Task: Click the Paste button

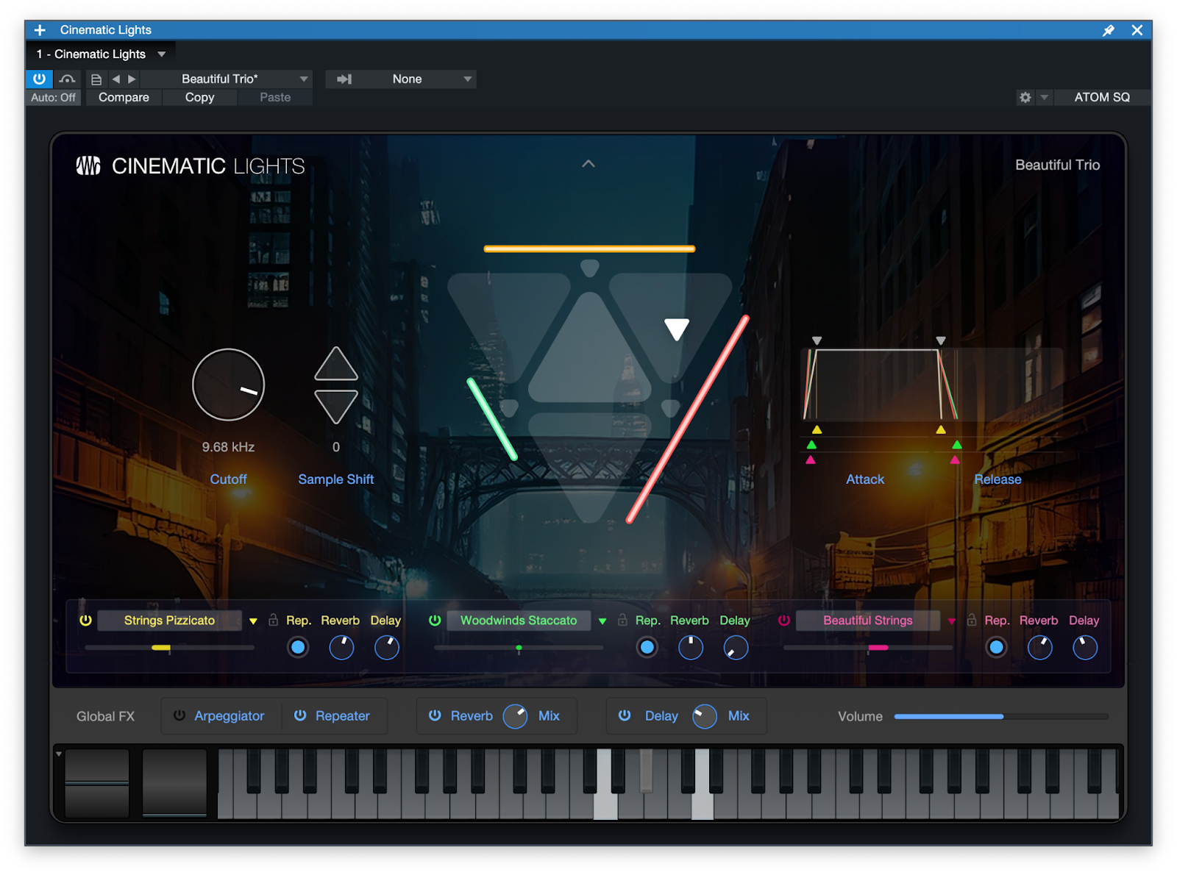Action: [x=275, y=98]
